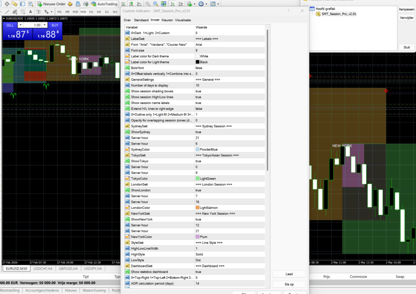Zoom out on the chart
The image size is (416, 294).
coord(155,4)
